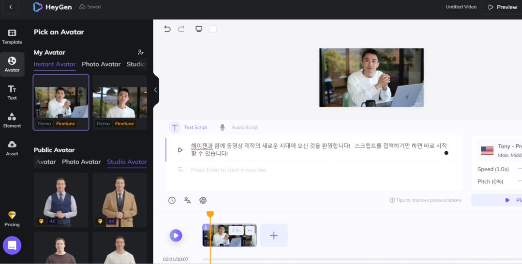522x264 pixels.
Task: Click the new line paragraph icon
Action: click(x=180, y=169)
